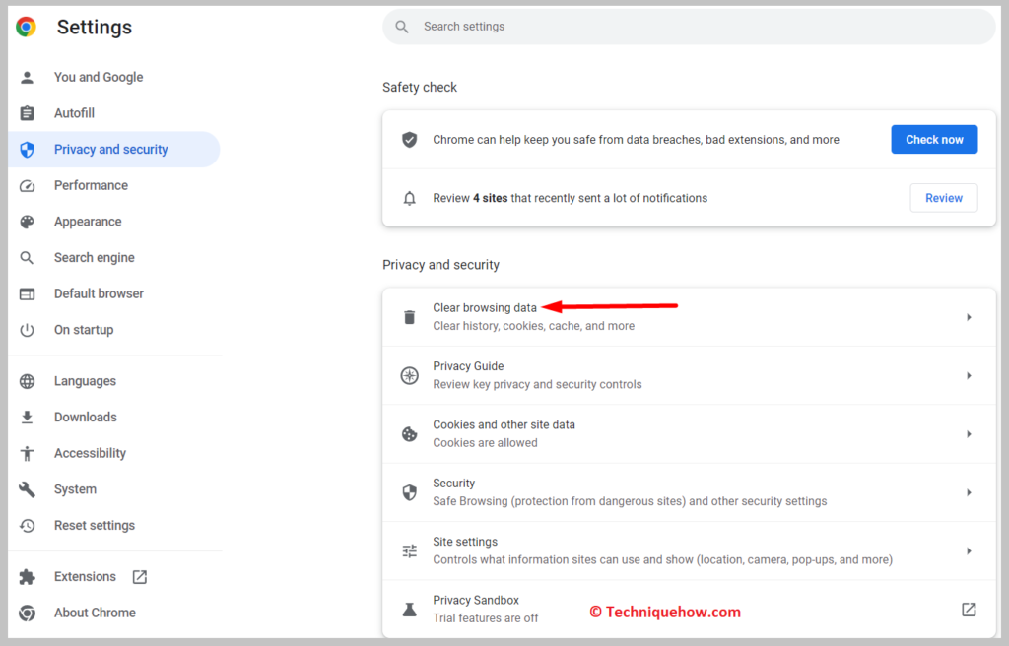Expand Cookies and other site data arrow
Screen dimensions: 1009x646
click(969, 434)
